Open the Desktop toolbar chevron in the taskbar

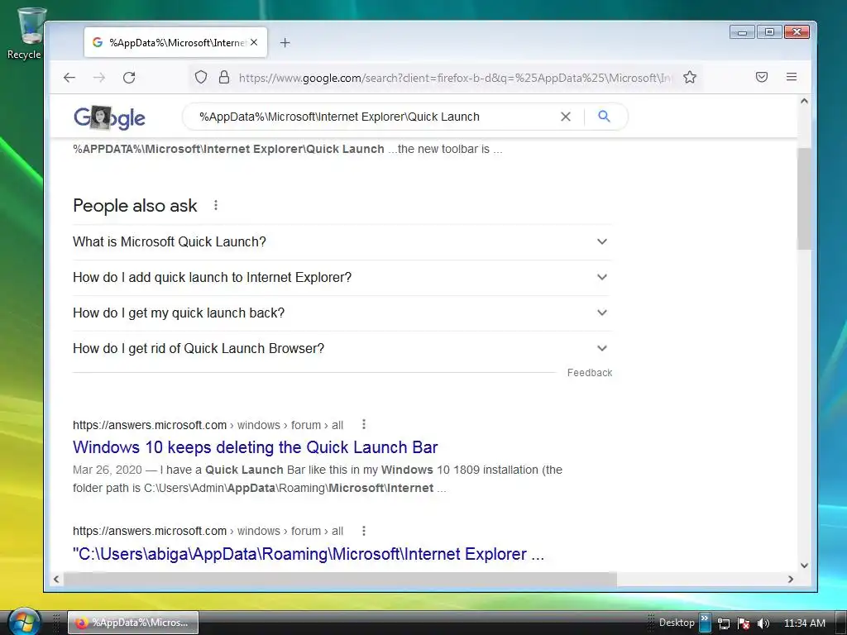pos(705,623)
